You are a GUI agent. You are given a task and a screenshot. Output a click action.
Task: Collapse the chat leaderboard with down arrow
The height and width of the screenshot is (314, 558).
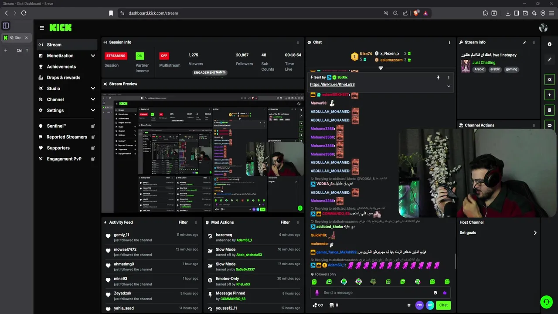click(x=381, y=68)
